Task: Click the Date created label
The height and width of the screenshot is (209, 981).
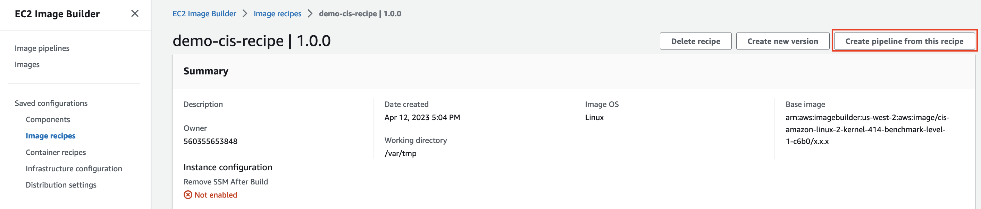Action: pos(406,104)
